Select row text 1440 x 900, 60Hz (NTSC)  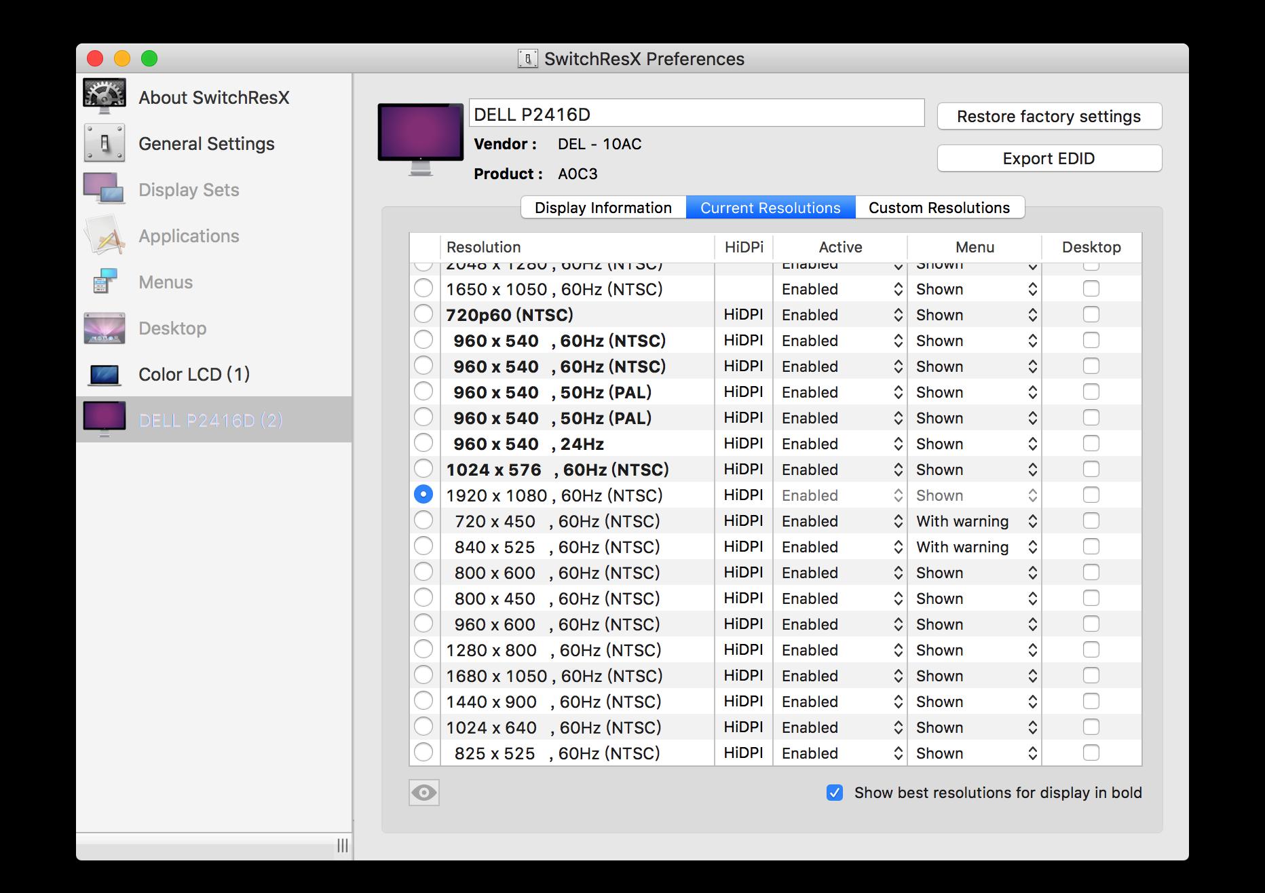554,702
